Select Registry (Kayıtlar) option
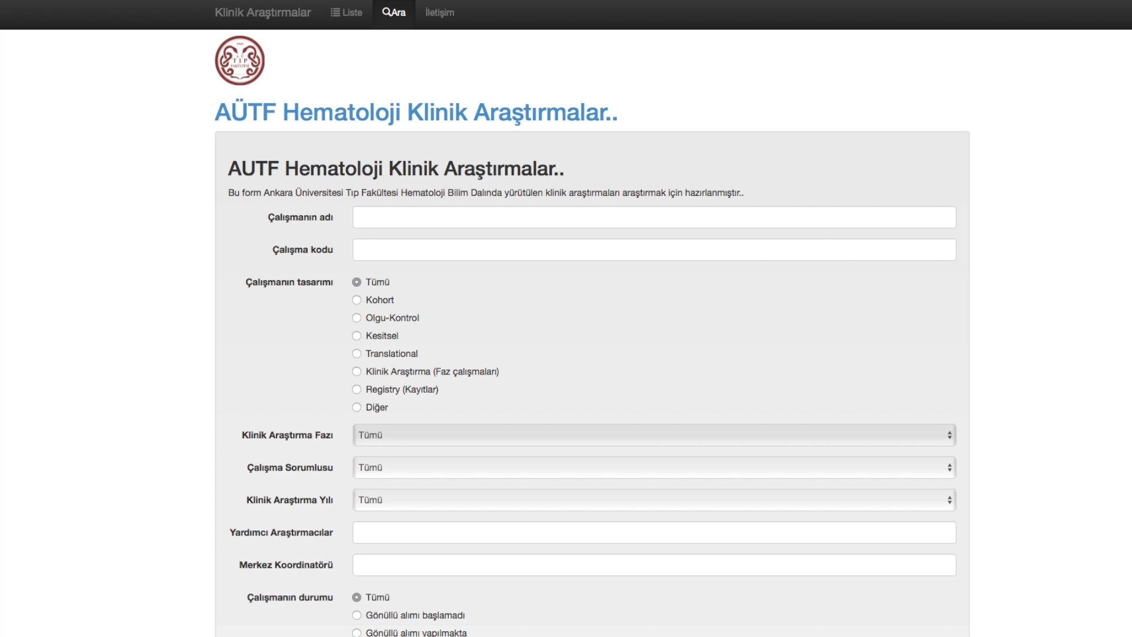 pyautogui.click(x=357, y=389)
